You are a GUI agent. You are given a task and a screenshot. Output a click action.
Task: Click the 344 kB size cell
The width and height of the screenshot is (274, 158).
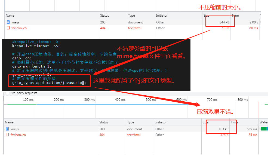pos(224,22)
